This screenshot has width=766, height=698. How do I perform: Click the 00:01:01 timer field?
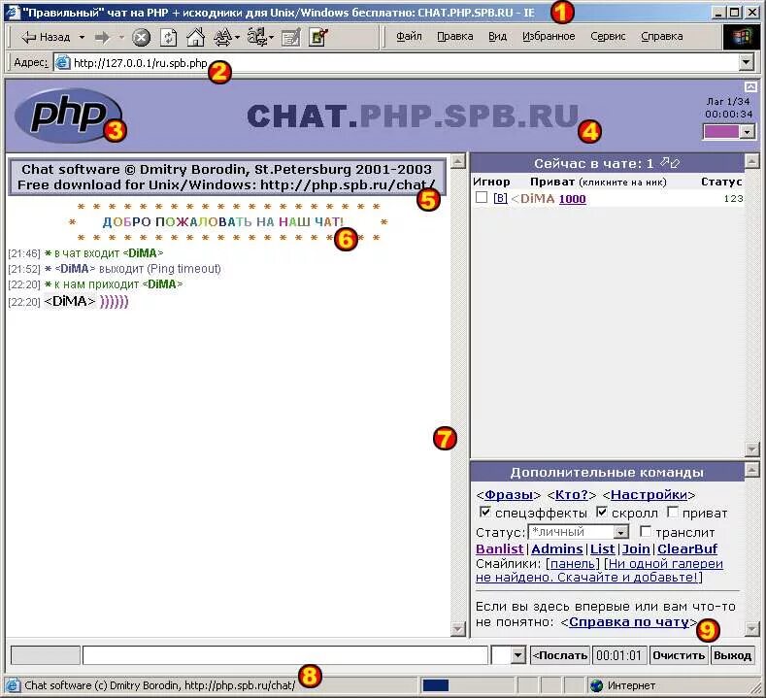coord(619,655)
